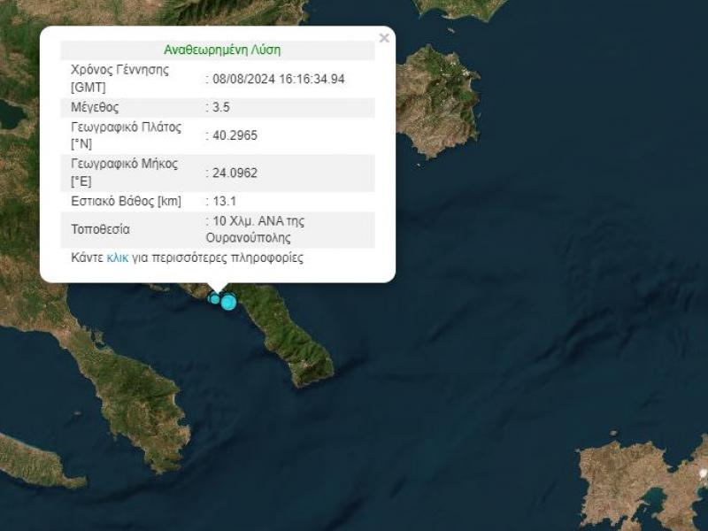Select the smaller earthquake marker left of the largest
This screenshot has height=531, width=708.
point(215,299)
